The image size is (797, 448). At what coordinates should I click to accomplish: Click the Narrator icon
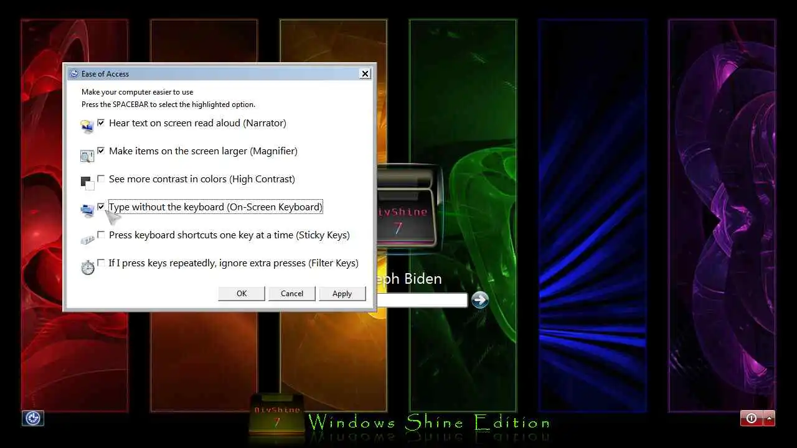point(87,126)
